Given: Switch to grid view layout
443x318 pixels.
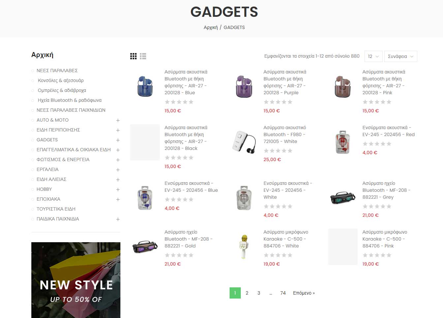Looking at the screenshot, I should click(x=133, y=56).
